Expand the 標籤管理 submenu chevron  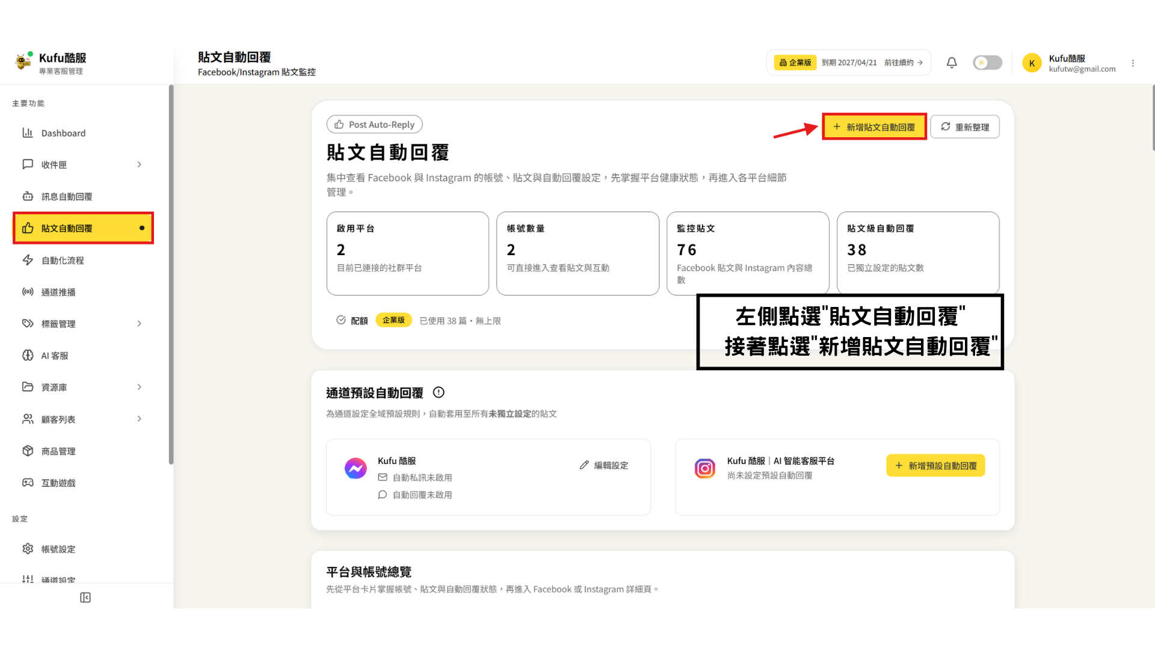(140, 324)
